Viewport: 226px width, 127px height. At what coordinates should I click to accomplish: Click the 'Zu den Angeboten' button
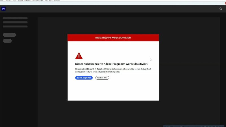point(84,78)
